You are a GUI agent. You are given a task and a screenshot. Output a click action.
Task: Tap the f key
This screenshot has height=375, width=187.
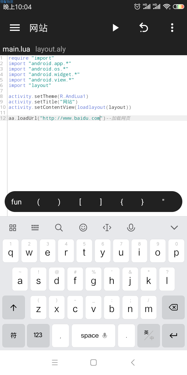[75, 279]
